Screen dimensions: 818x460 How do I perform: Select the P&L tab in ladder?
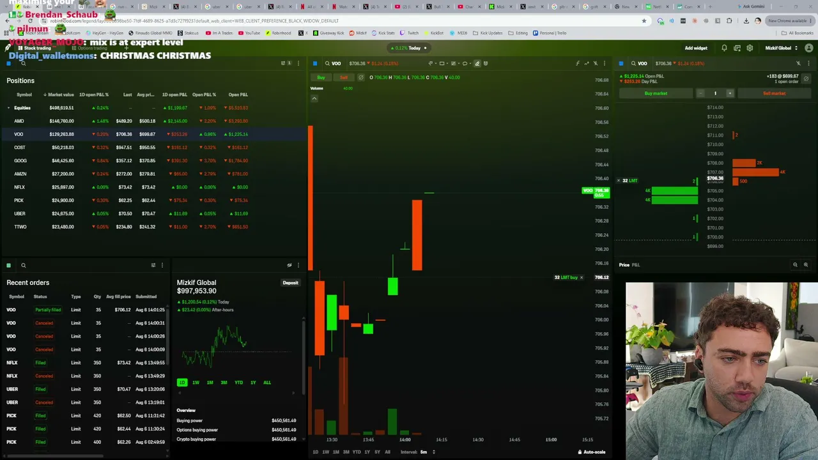(636, 264)
